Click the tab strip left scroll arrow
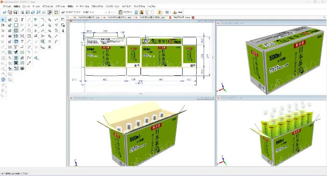Image resolution: width=327 pixels, height=176 pixels. pos(68,17)
